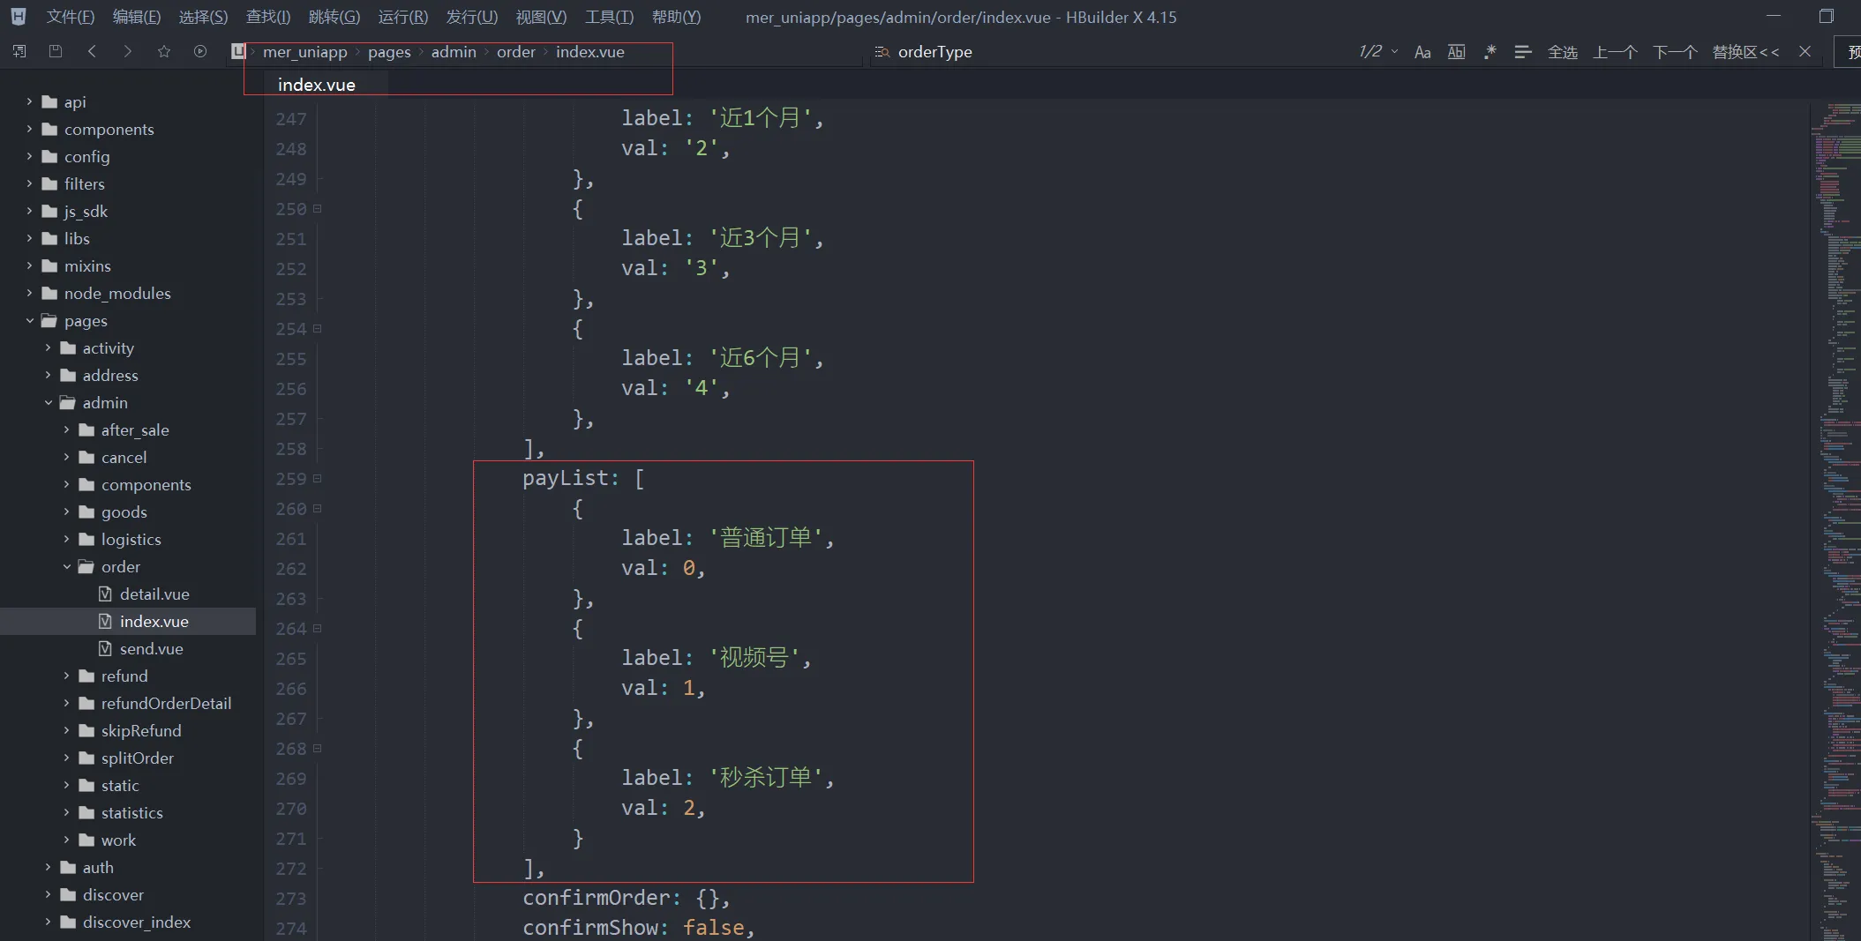The height and width of the screenshot is (941, 1861).
Task: Fold code block at line 259
Action: tap(318, 478)
